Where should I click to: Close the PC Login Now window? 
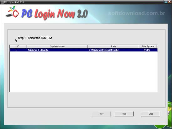(170, 2)
